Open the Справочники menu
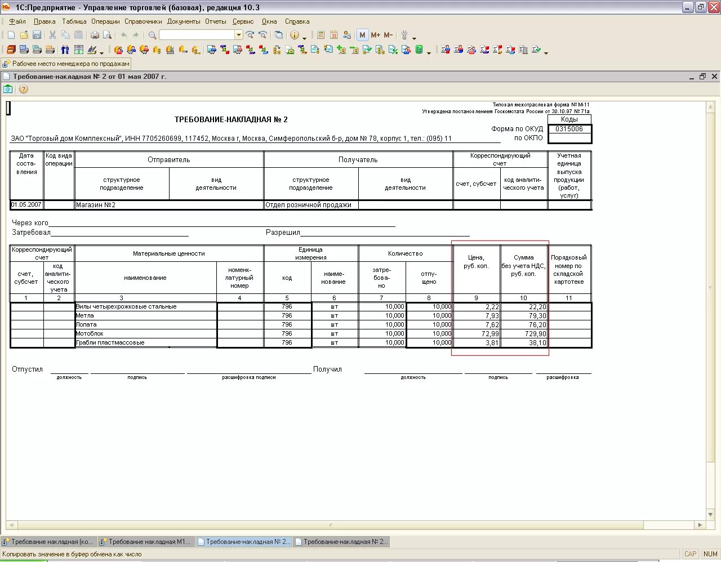This screenshot has width=721, height=562. [143, 21]
